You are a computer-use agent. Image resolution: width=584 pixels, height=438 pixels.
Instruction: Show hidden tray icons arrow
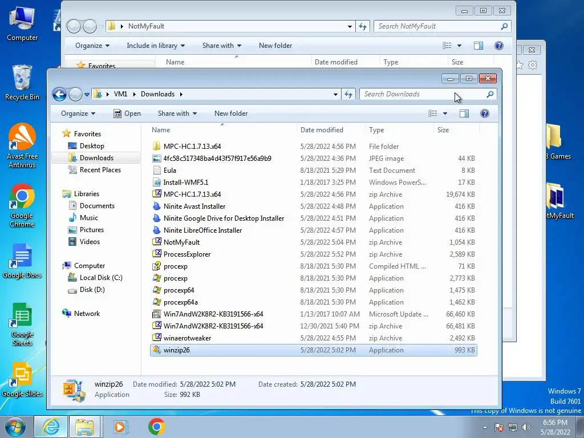[485, 427]
